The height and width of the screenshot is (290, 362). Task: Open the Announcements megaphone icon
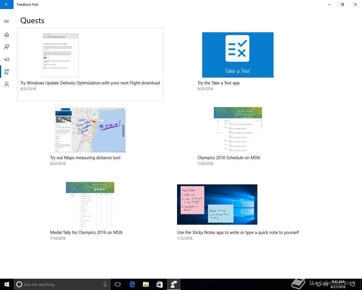point(7,59)
